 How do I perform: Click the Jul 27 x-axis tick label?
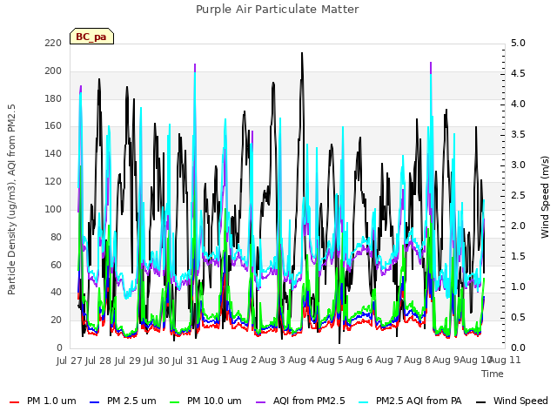click(70, 361)
